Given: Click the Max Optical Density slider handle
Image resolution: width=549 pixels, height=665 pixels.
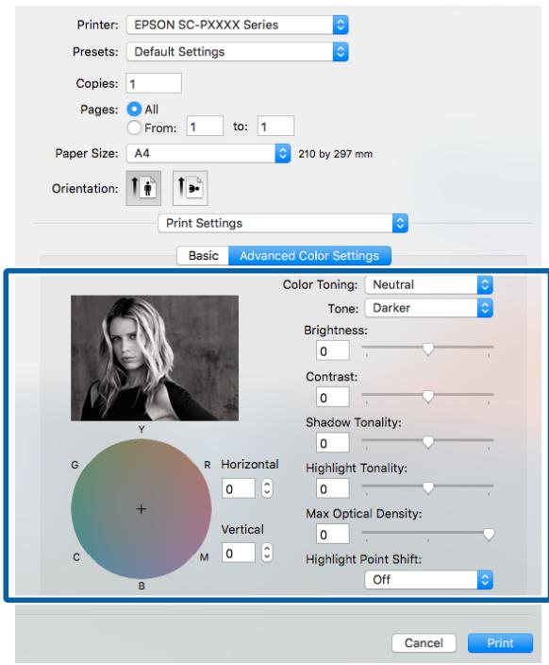Looking at the screenshot, I should click(489, 535).
